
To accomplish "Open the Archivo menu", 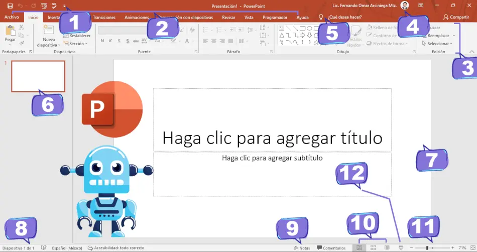I will pos(12,18).
